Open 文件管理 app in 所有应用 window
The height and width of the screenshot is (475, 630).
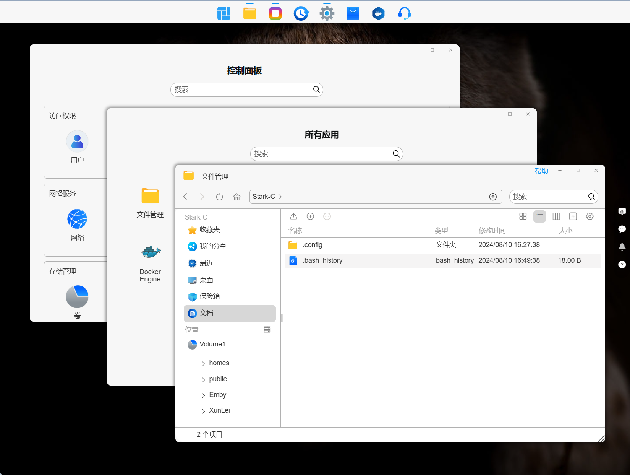[x=150, y=203]
